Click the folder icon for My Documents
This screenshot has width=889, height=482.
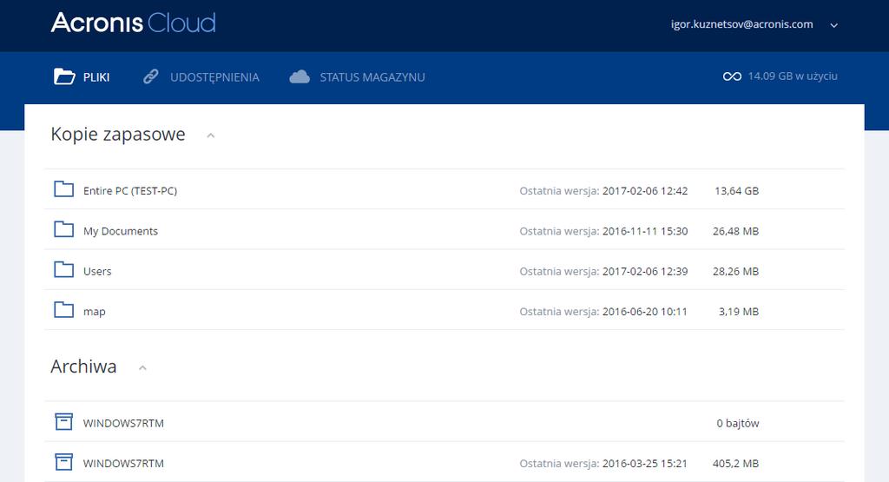click(x=63, y=229)
